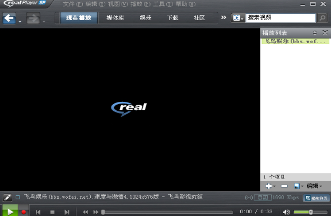The width and height of the screenshot is (331, 216).
Task: Open the 编辑(E) menu
Action: tap(95, 4)
